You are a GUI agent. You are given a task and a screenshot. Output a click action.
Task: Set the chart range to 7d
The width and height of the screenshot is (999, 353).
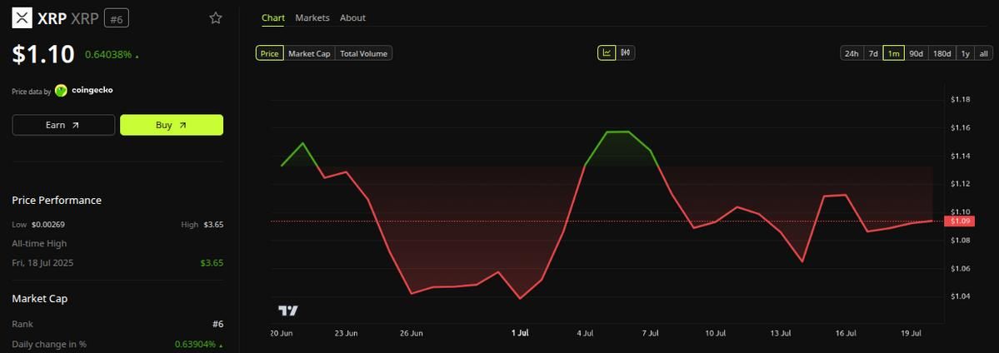coord(873,53)
